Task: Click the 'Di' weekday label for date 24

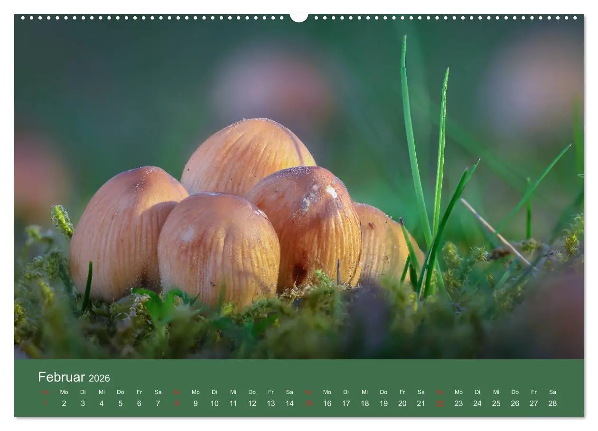Action: pos(477,392)
